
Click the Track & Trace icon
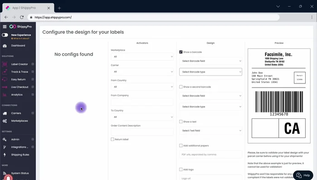pos(5,72)
